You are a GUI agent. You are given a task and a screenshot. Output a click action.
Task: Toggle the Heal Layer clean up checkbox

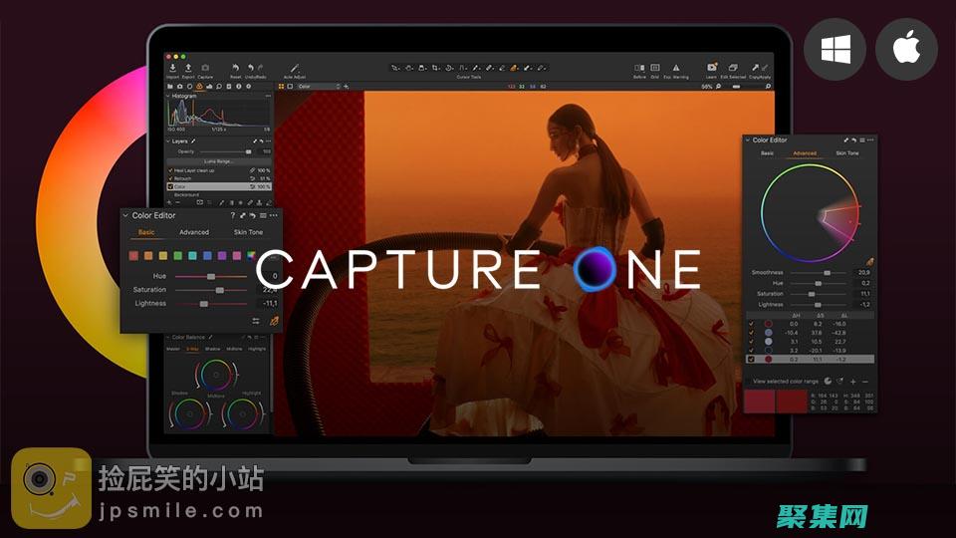click(x=170, y=170)
